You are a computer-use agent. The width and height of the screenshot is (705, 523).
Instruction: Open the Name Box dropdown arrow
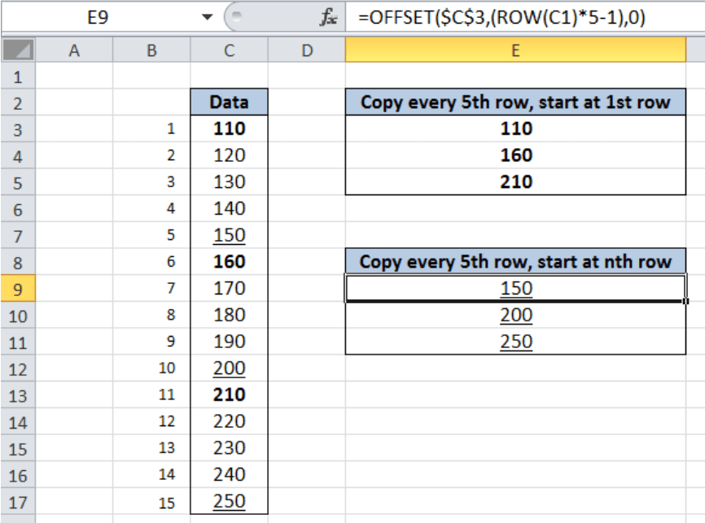pyautogui.click(x=207, y=18)
